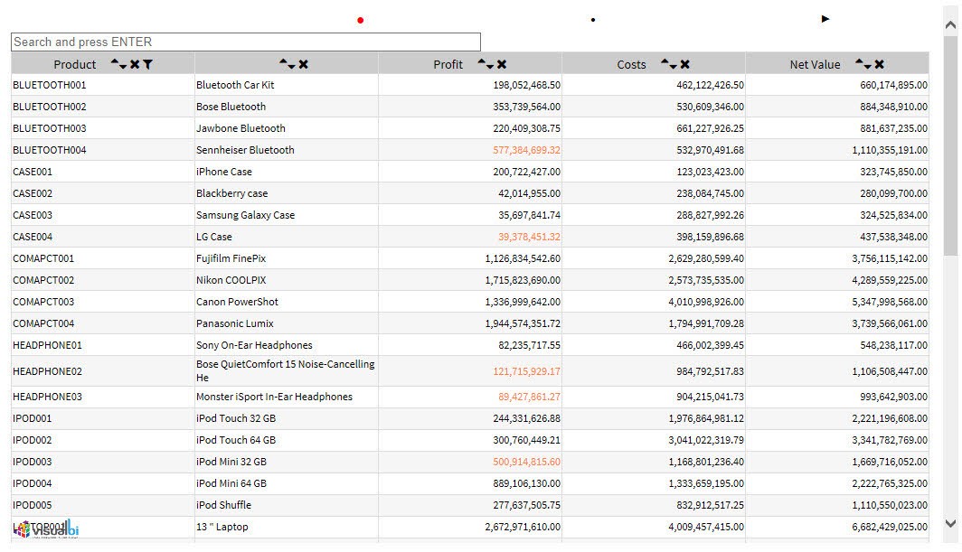
Task: Click the X icon in unnamed description column
Action: 304,64
